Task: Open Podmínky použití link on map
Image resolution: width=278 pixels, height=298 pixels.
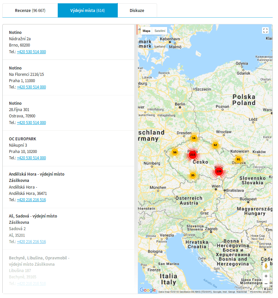Action: coord(260,292)
